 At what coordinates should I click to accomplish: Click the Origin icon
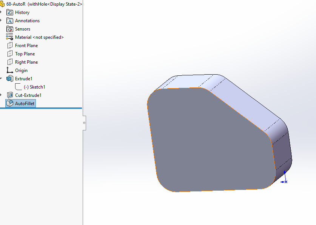coord(10,70)
